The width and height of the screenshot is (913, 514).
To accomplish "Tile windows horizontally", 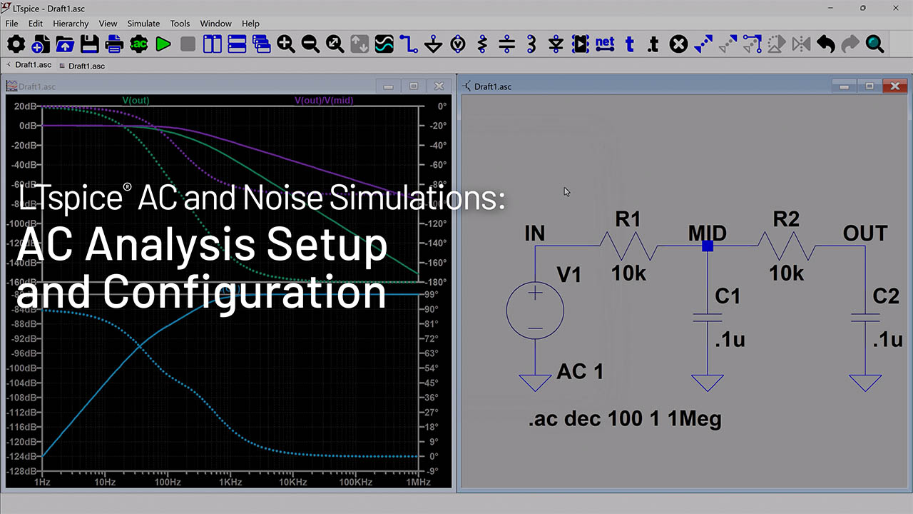I will 237,44.
